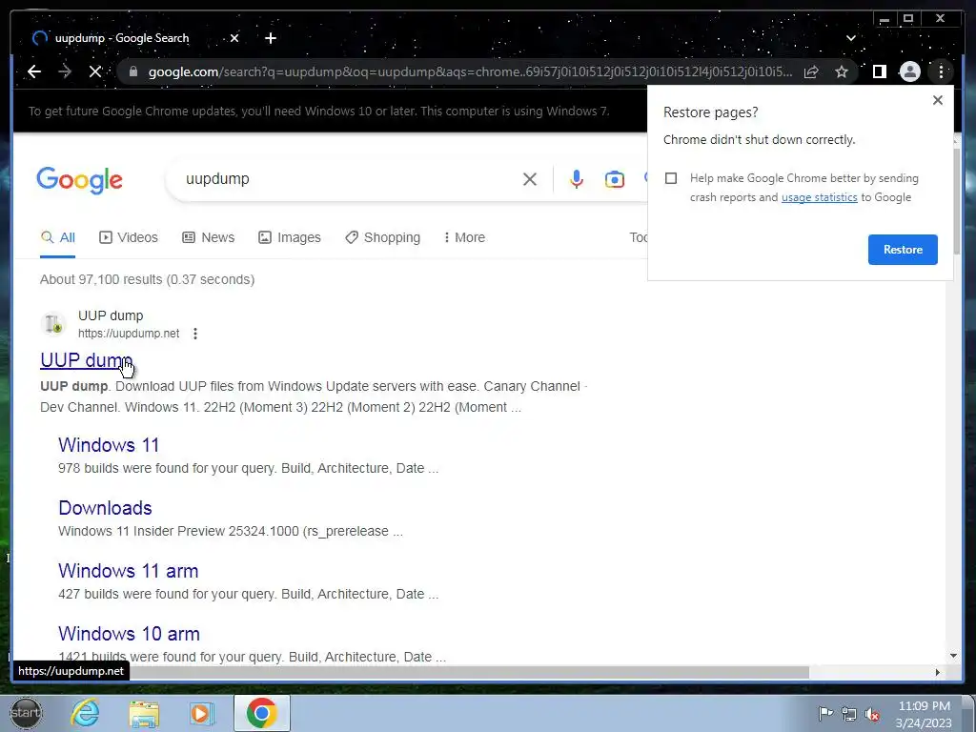The width and height of the screenshot is (976, 732).
Task: Switch to Shopping tab
Action: click(x=383, y=237)
